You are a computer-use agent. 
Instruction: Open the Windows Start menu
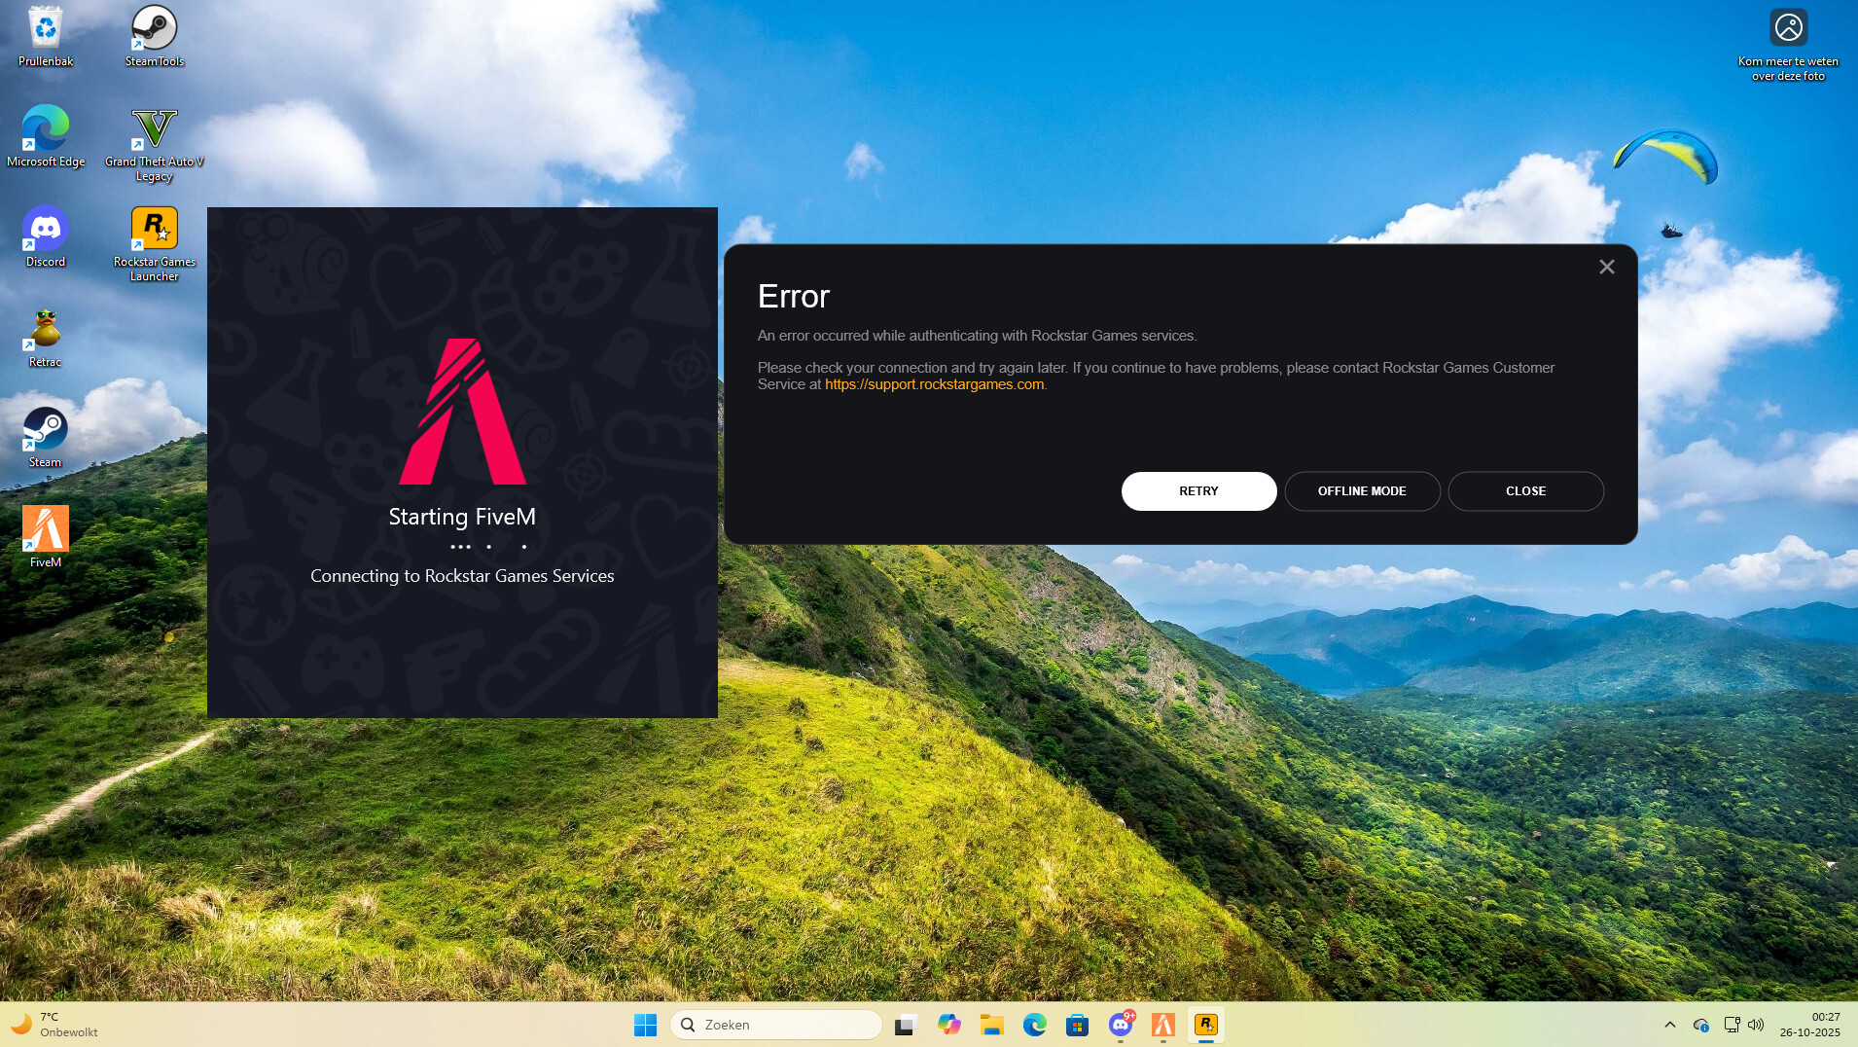click(645, 1025)
